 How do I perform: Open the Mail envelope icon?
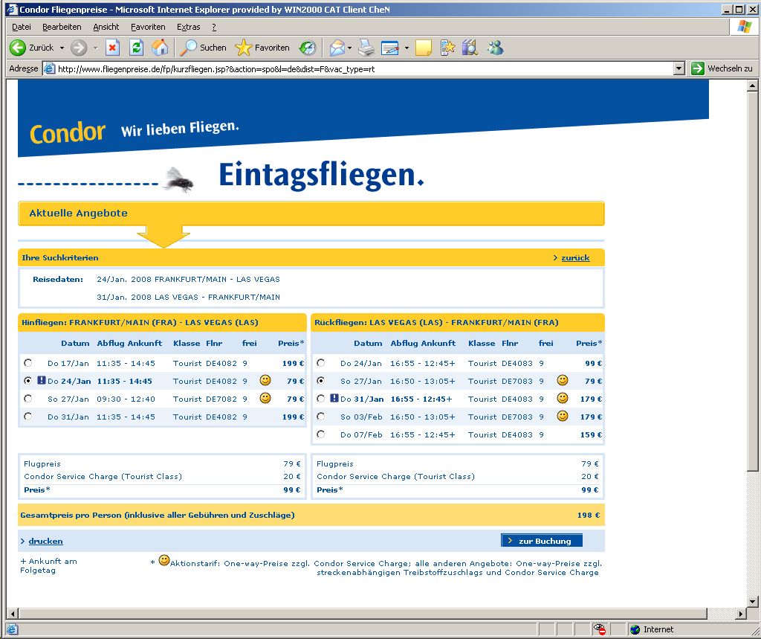tap(337, 48)
